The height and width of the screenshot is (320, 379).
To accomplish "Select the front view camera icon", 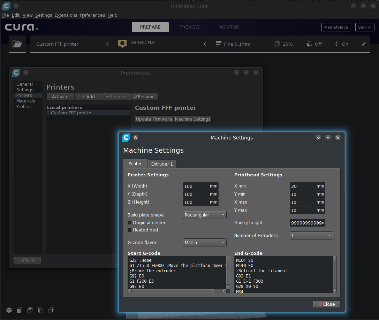I will [x=20, y=310].
